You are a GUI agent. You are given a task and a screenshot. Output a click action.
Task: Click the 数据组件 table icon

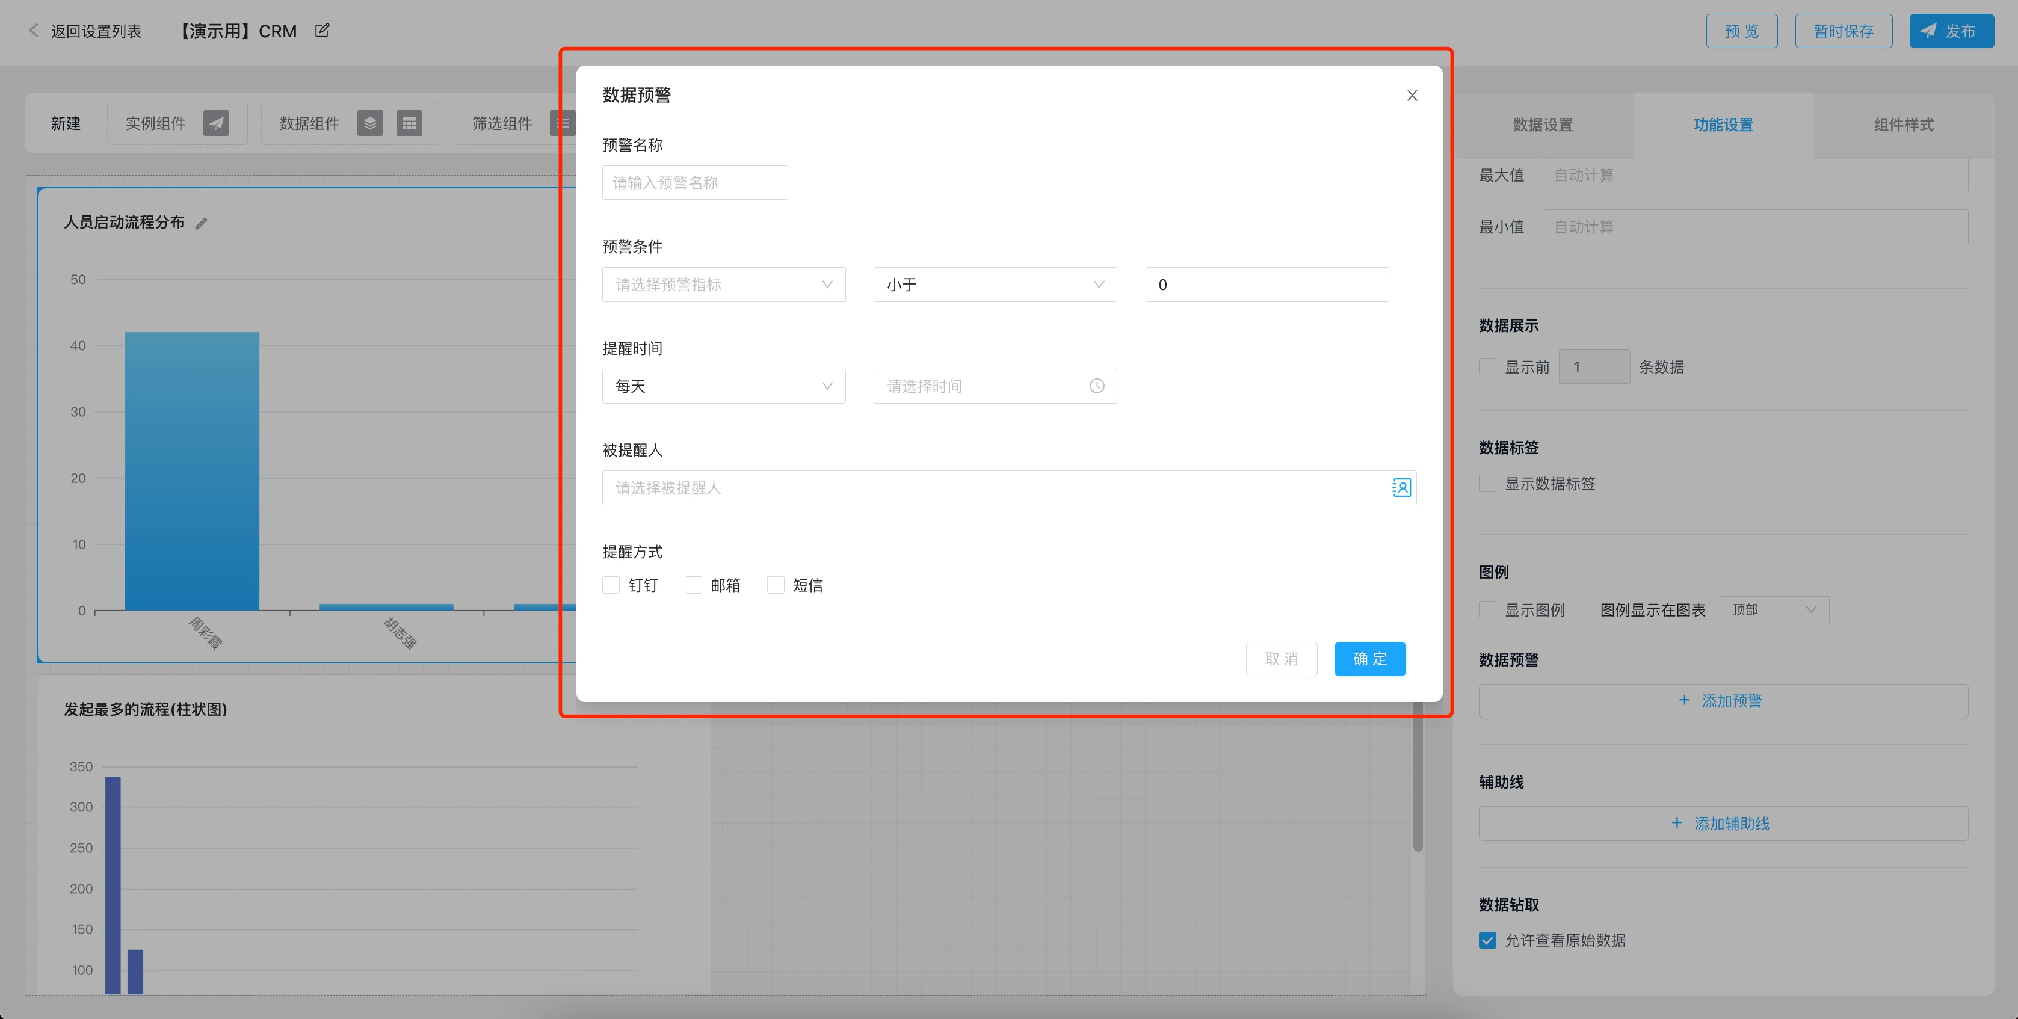click(409, 123)
